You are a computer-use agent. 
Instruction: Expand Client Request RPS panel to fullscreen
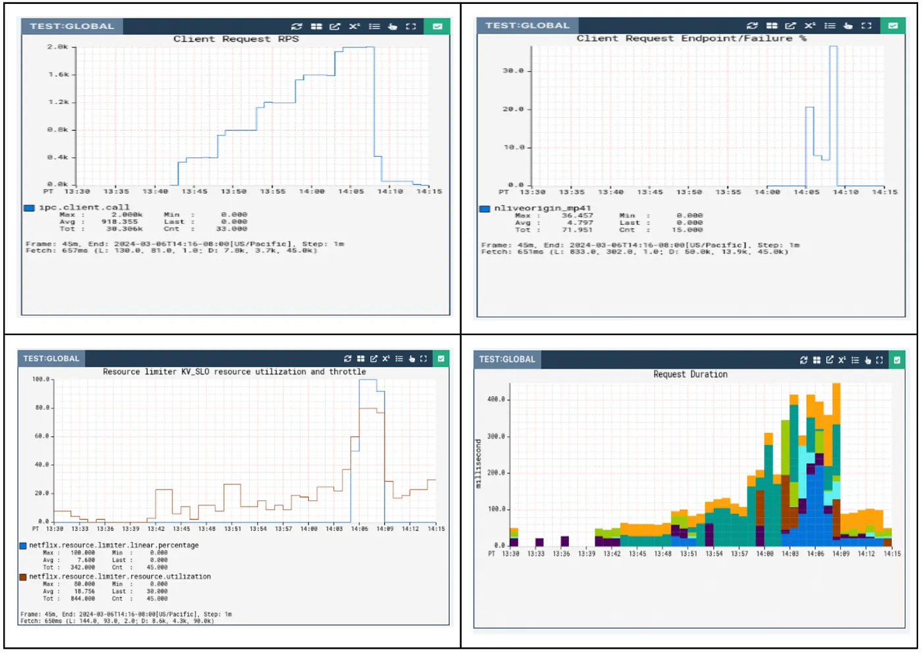pyautogui.click(x=411, y=26)
